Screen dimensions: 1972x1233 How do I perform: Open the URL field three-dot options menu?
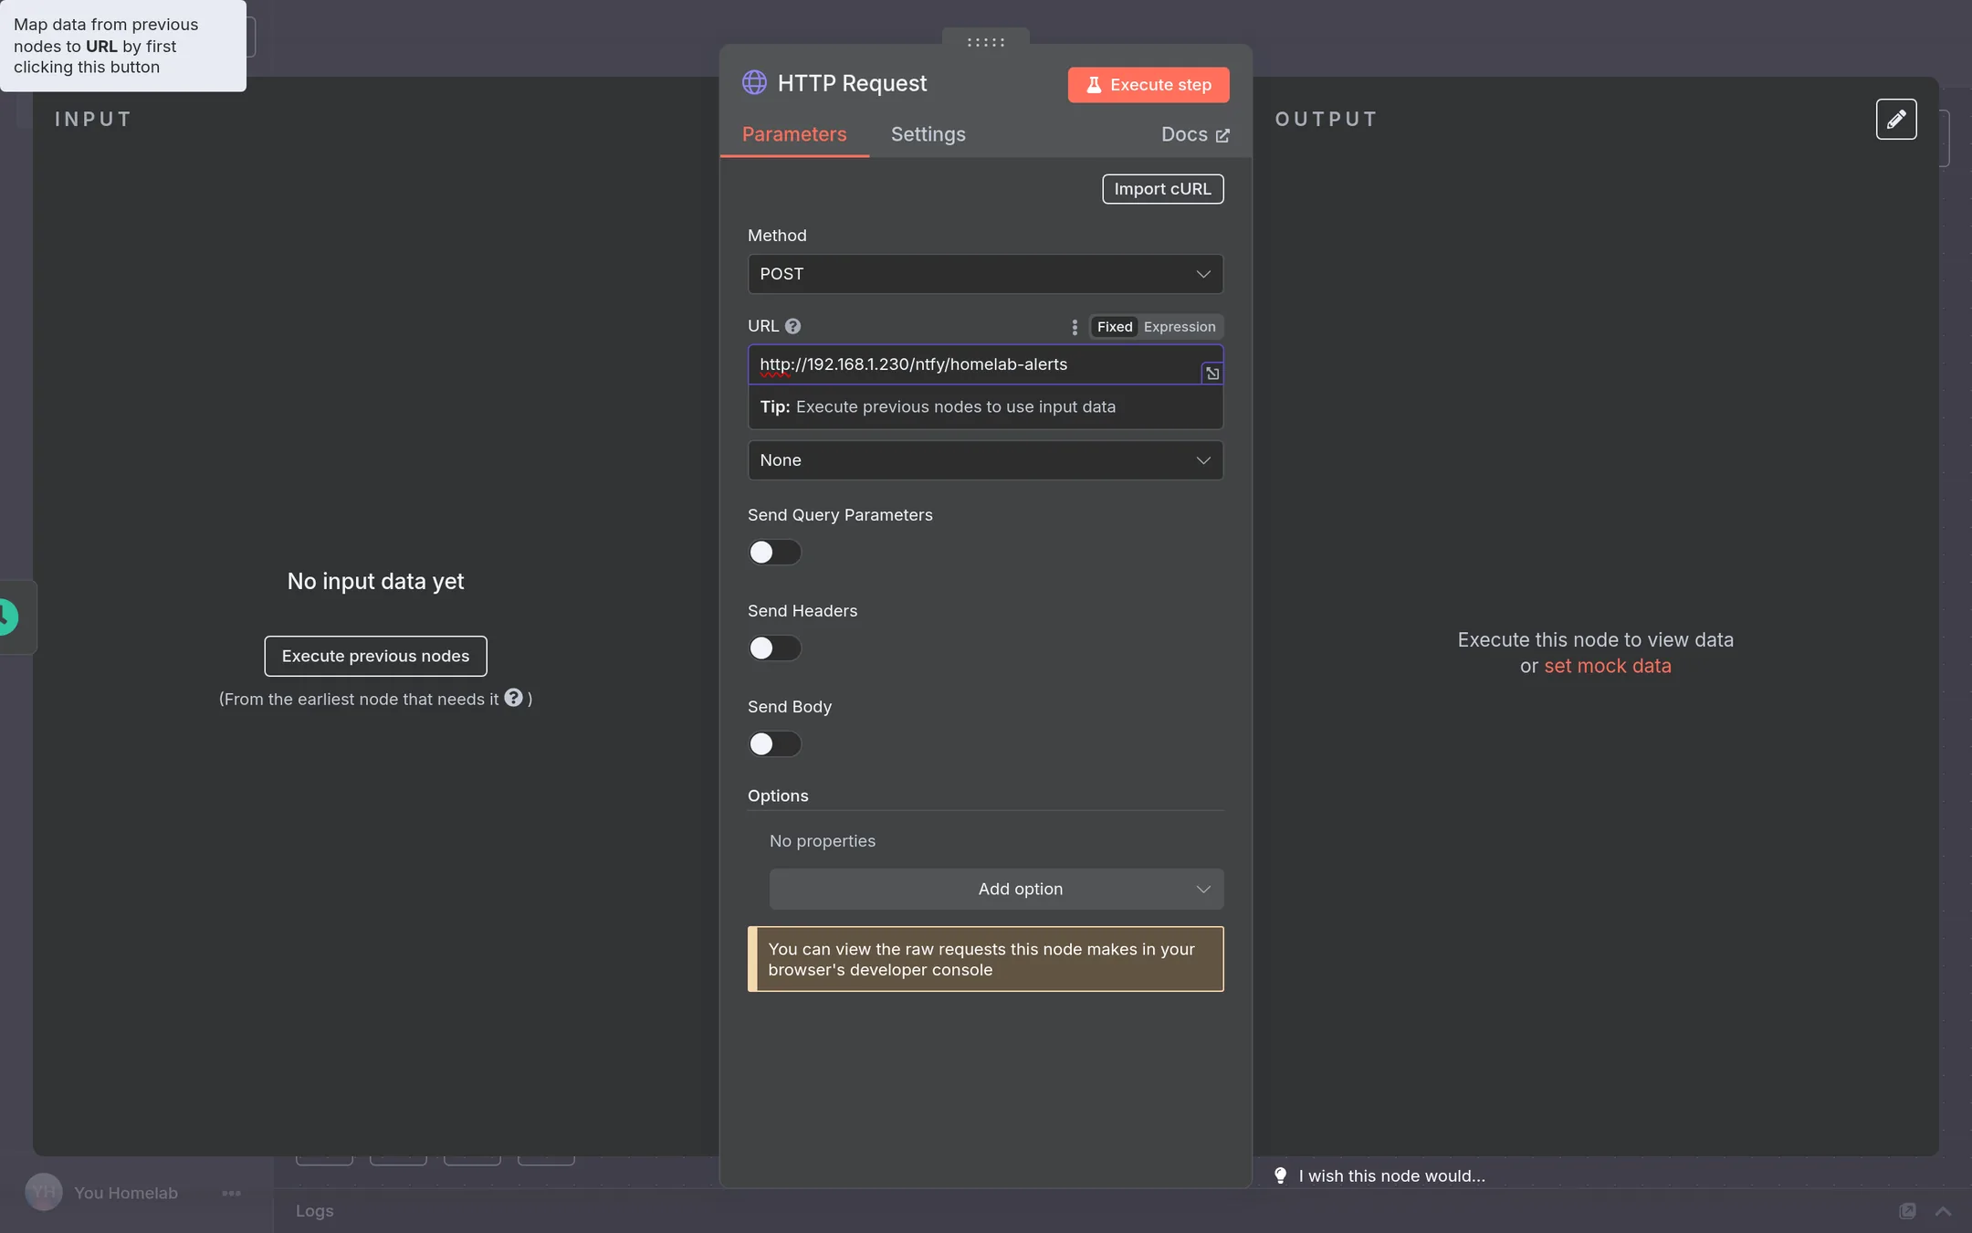point(1075,327)
